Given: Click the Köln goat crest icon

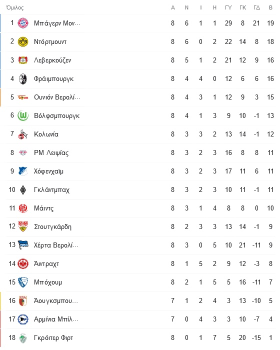Looking at the screenshot, I should [23, 134].
